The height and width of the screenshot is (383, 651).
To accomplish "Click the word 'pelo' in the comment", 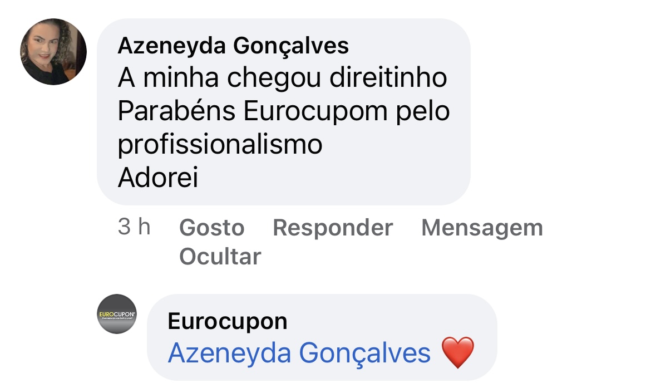I will point(423,111).
